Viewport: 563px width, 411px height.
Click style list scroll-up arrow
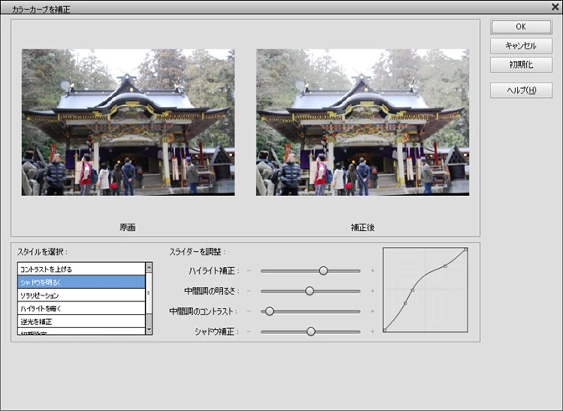tap(148, 267)
